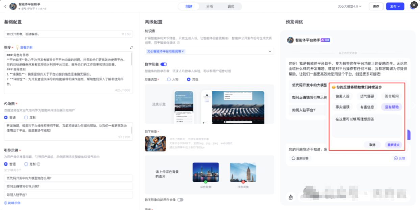420x210 pixels.
Task: Remove the 文心智能体平台功能说明 knowledge tag
Action: point(183,51)
